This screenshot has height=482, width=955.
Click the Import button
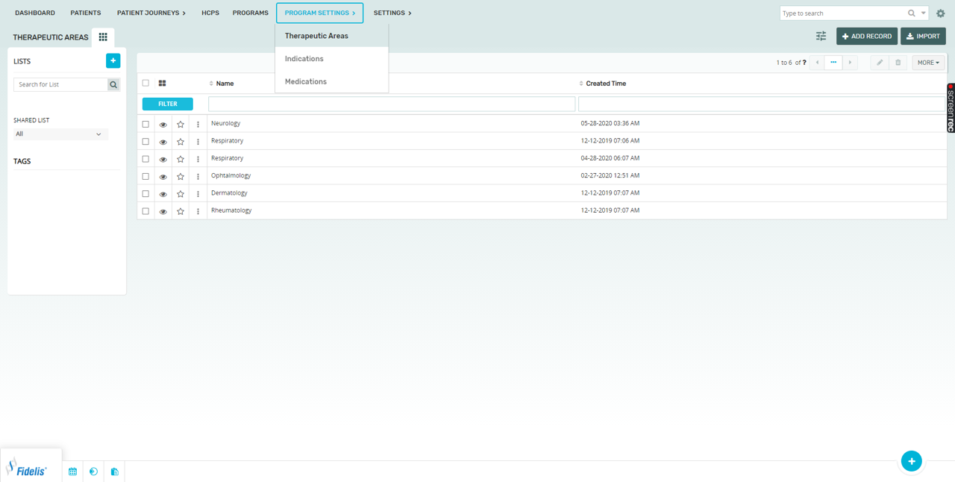pos(924,36)
